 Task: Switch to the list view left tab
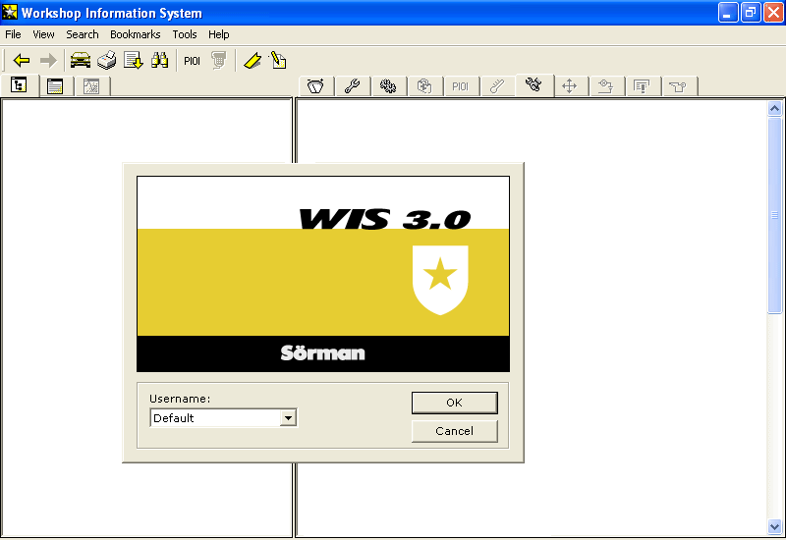55,86
